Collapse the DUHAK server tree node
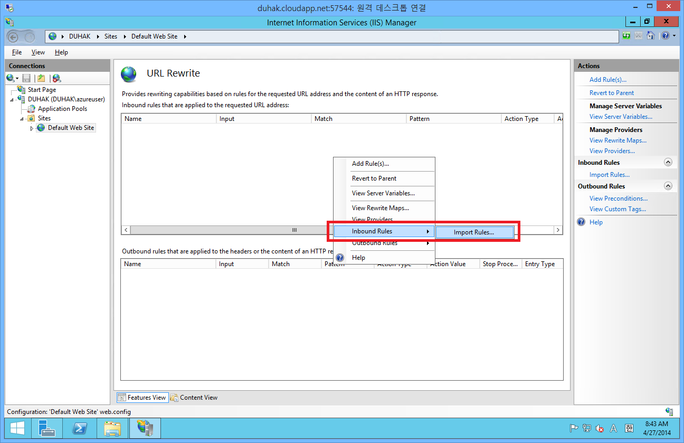The image size is (684, 443). (x=12, y=99)
